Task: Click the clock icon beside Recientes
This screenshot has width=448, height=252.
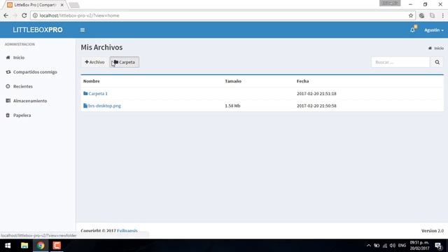Action: pyautogui.click(x=8, y=86)
